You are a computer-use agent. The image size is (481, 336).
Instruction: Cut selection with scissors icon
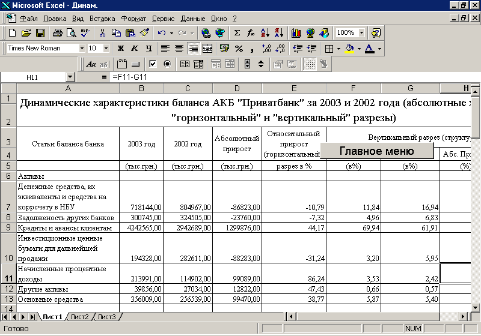(102, 33)
